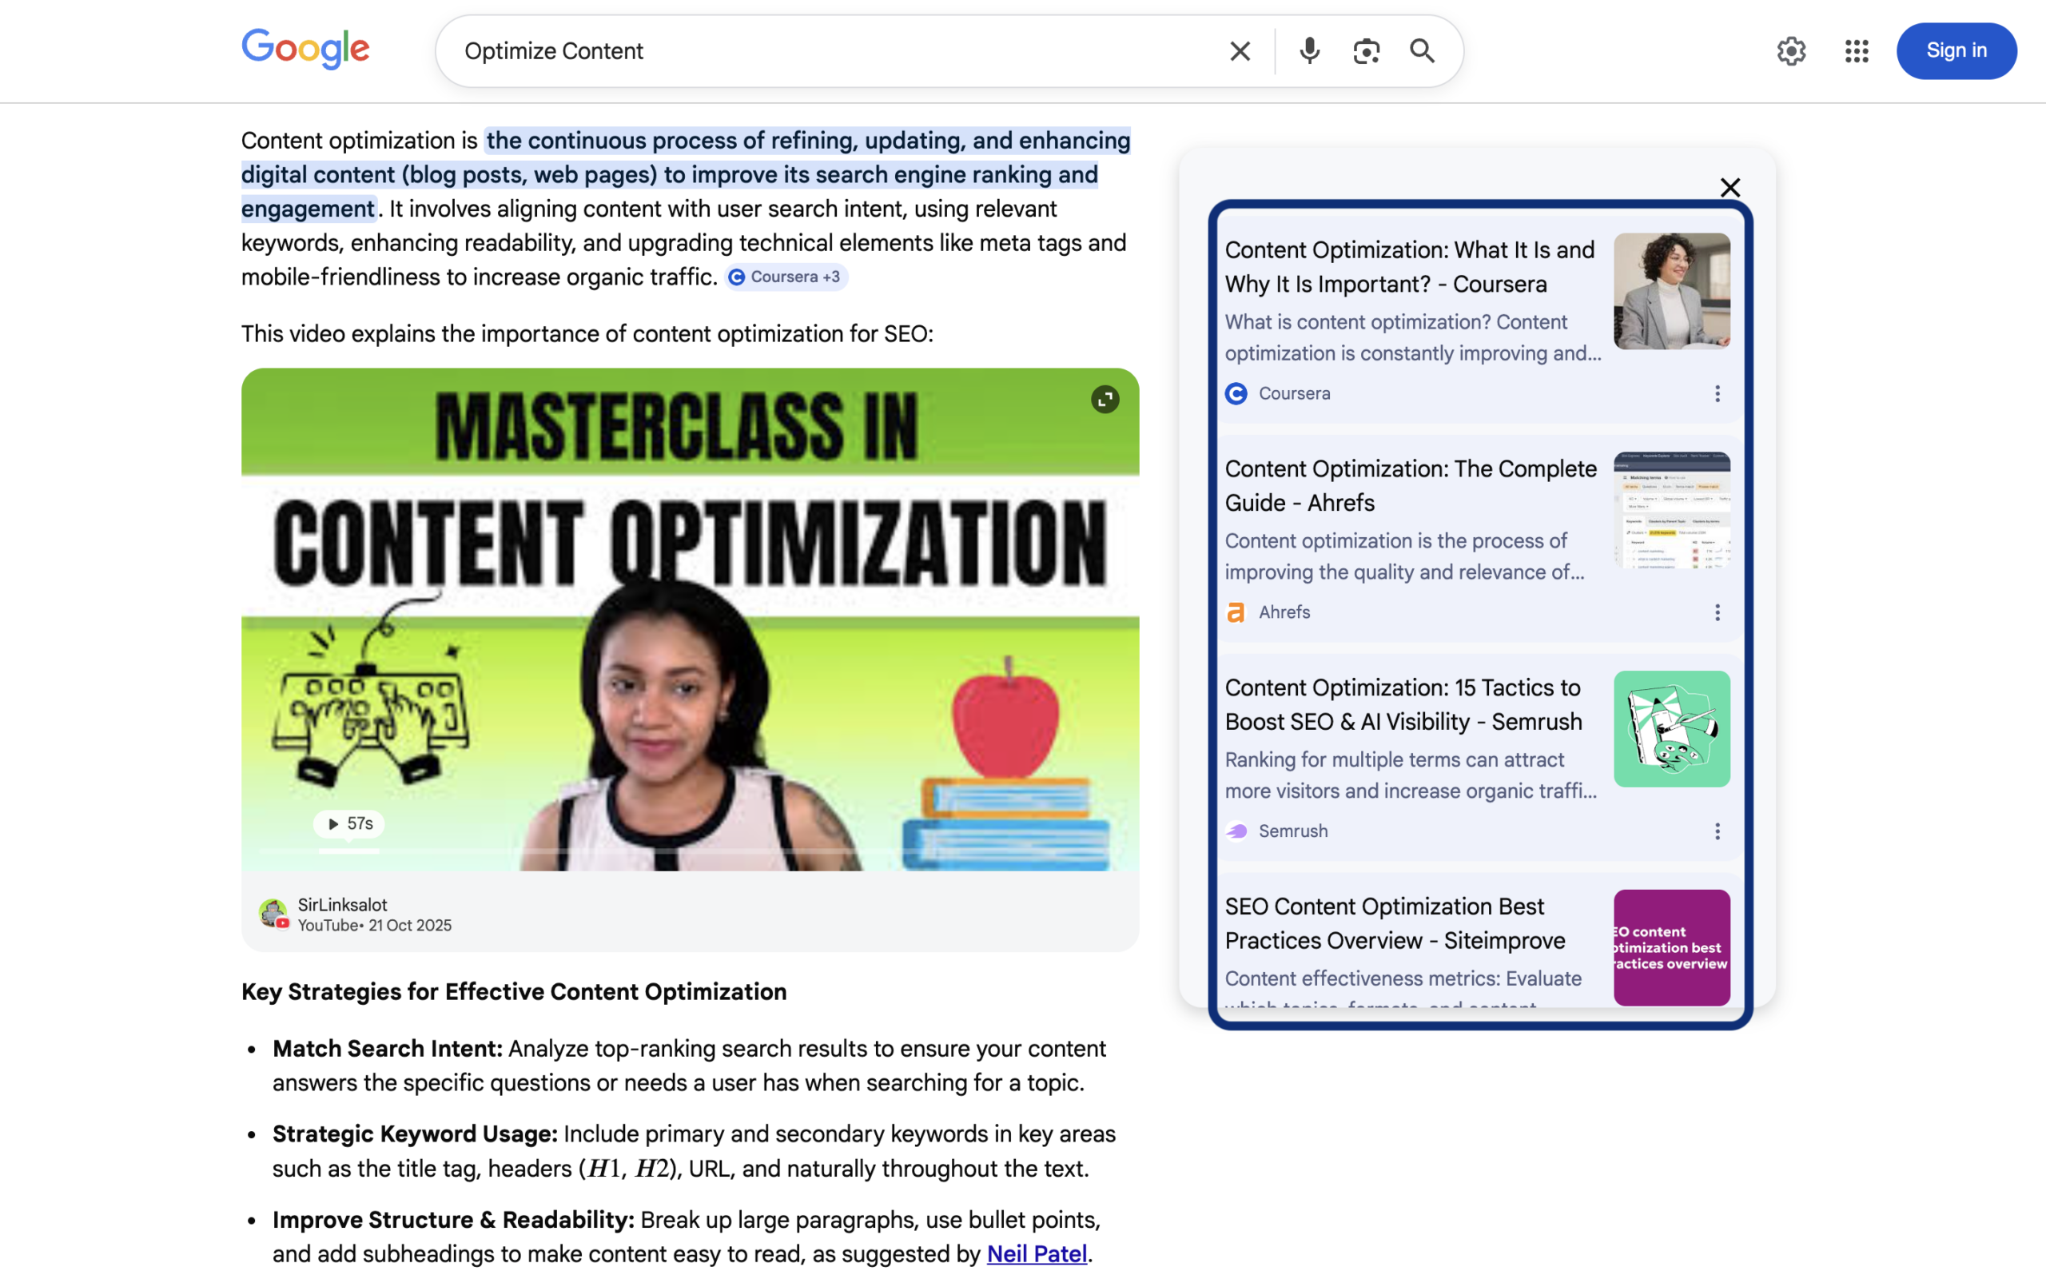Open search by image camera icon

(1365, 50)
